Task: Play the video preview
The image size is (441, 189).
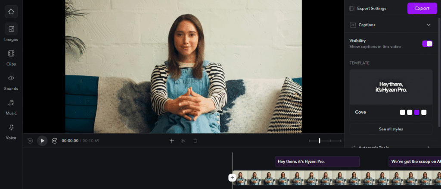Action: pyautogui.click(x=42, y=141)
